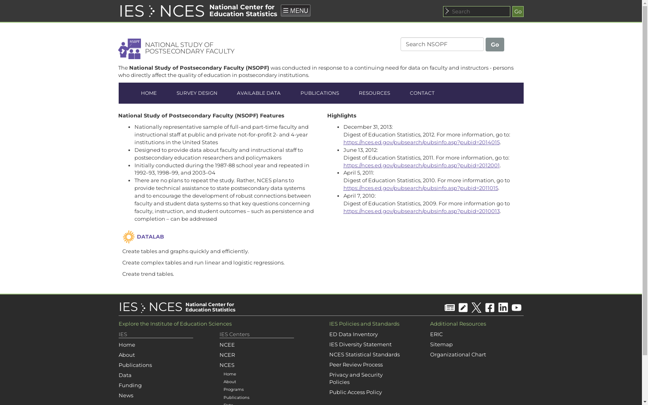
Task: Click the 'IES Policies and Standards' footer heading
Action: coord(364,324)
